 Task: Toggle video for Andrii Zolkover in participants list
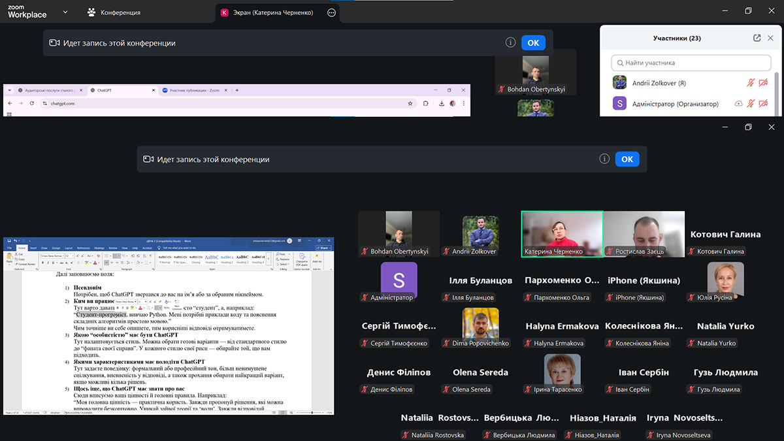763,83
